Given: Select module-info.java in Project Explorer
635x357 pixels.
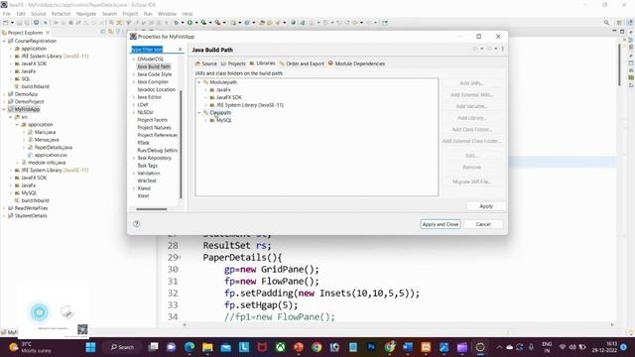Looking at the screenshot, I should [47, 163].
